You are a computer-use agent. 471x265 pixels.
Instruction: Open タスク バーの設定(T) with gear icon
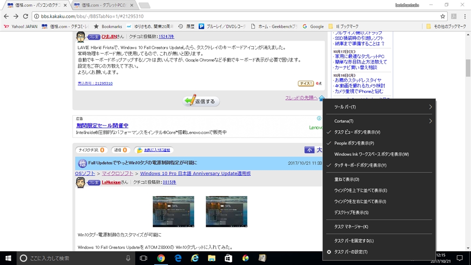(x=379, y=252)
